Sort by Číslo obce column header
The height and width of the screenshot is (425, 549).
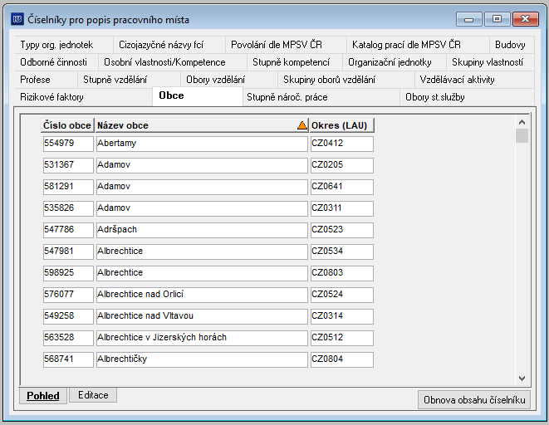tap(67, 125)
